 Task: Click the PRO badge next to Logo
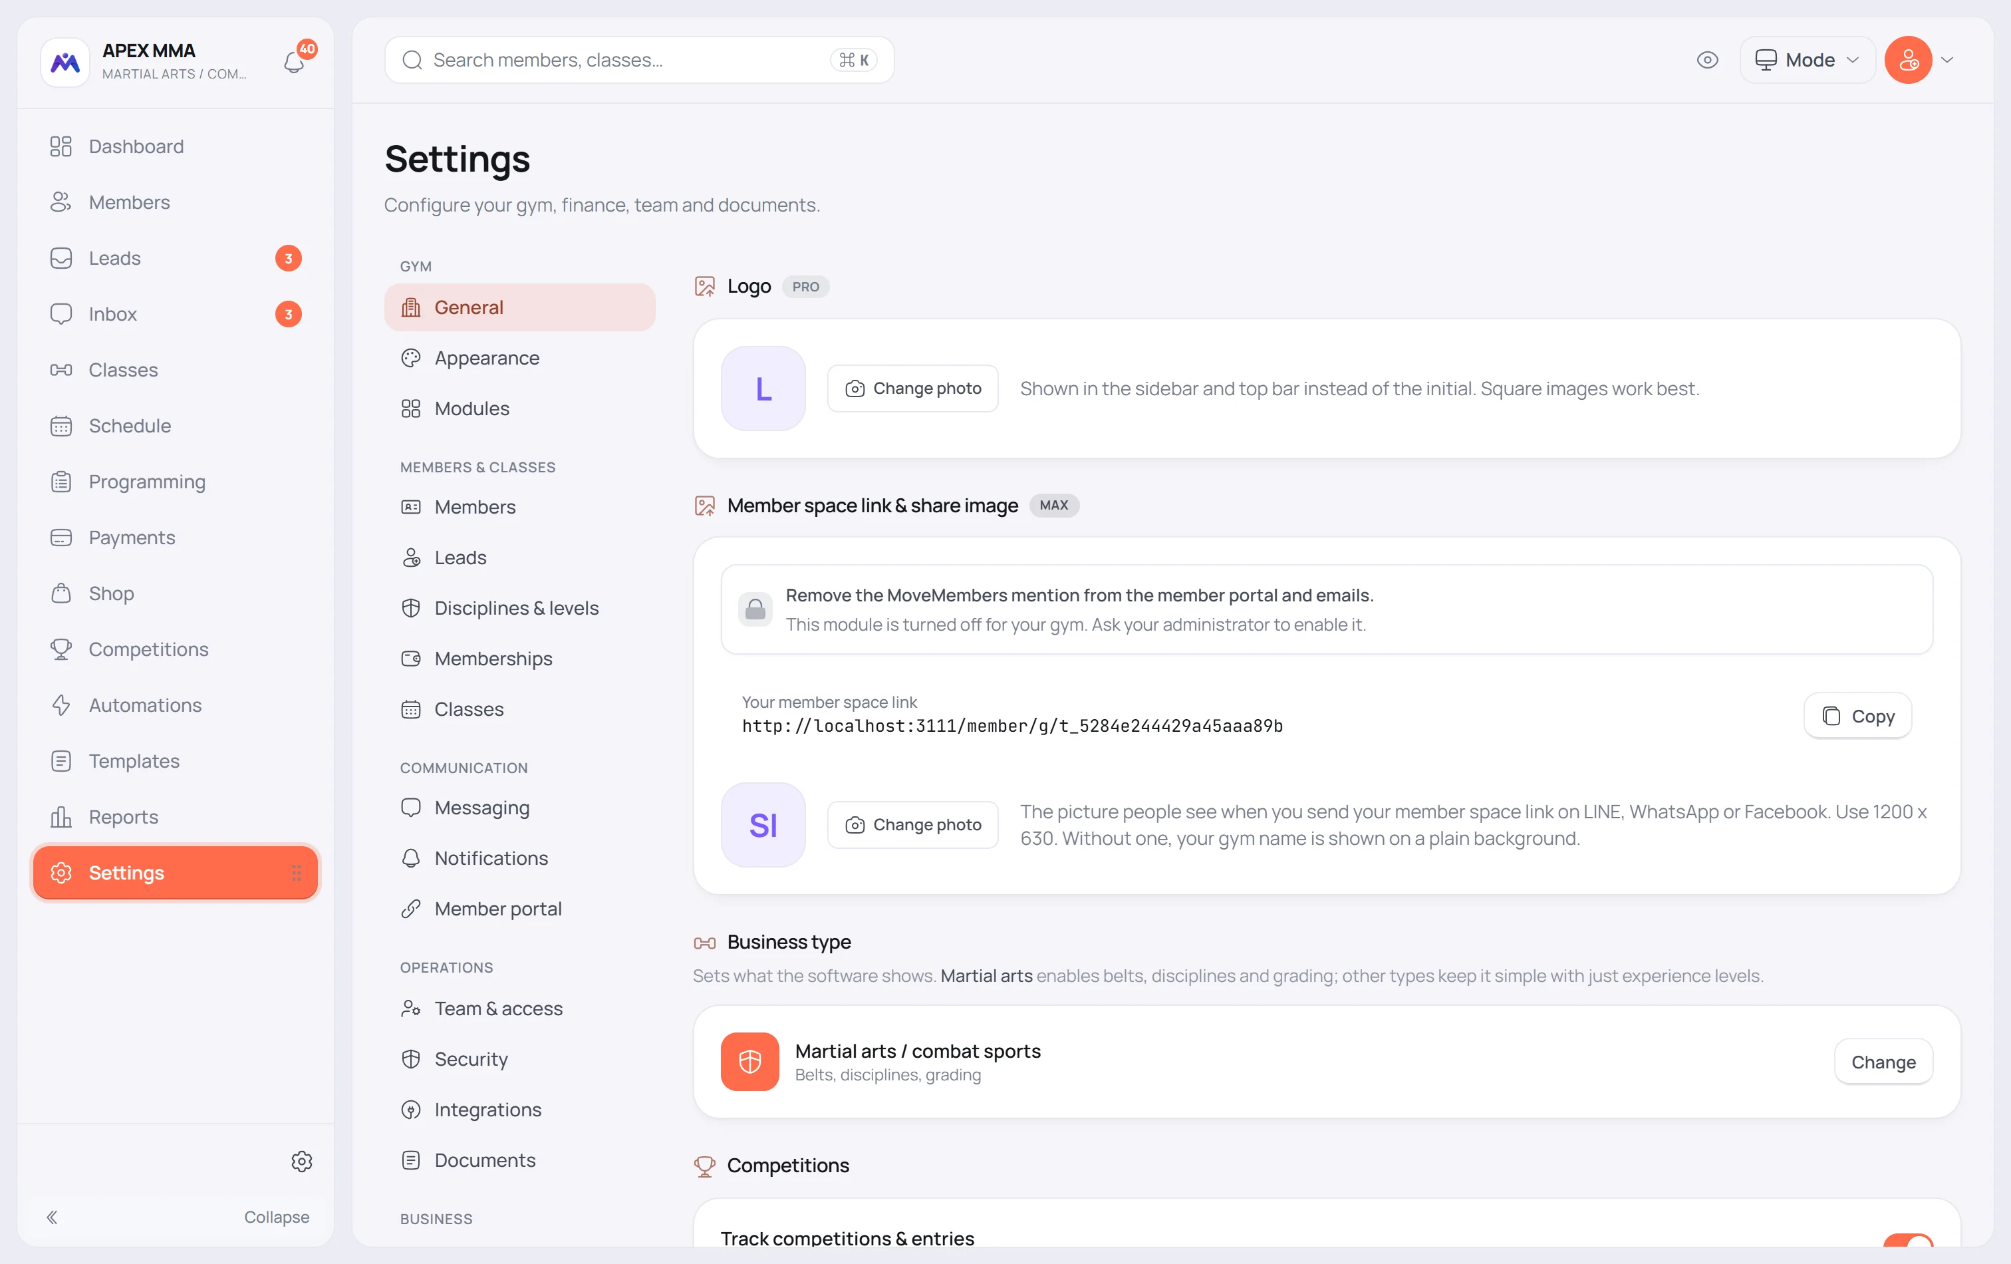[x=805, y=287]
